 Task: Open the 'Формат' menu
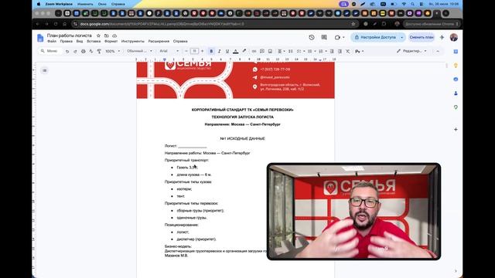pyautogui.click(x=111, y=41)
